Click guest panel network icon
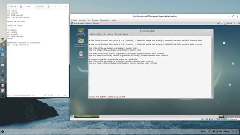 coord(225,23)
